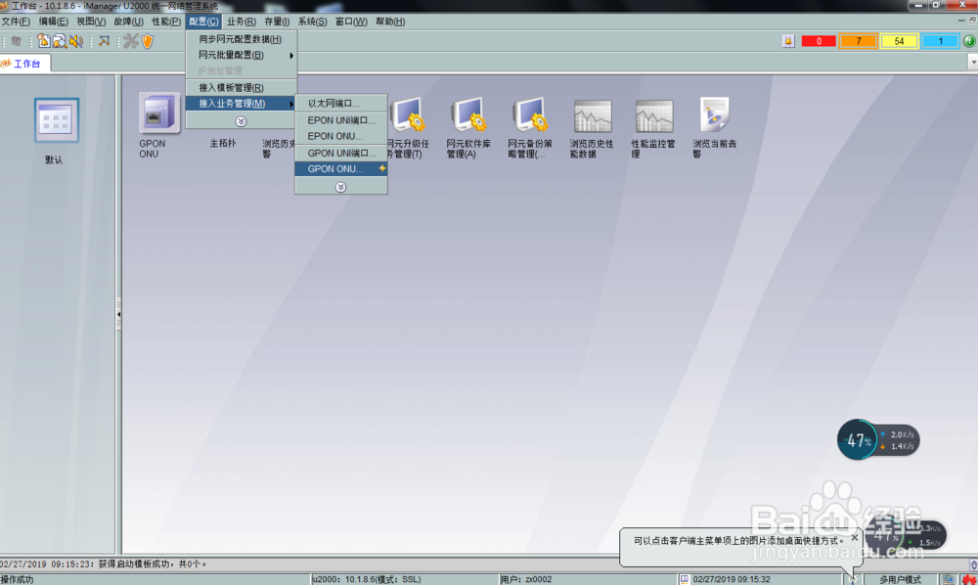Click the 多用户模式 status bar field
This screenshot has height=585, width=978.
tap(900, 579)
